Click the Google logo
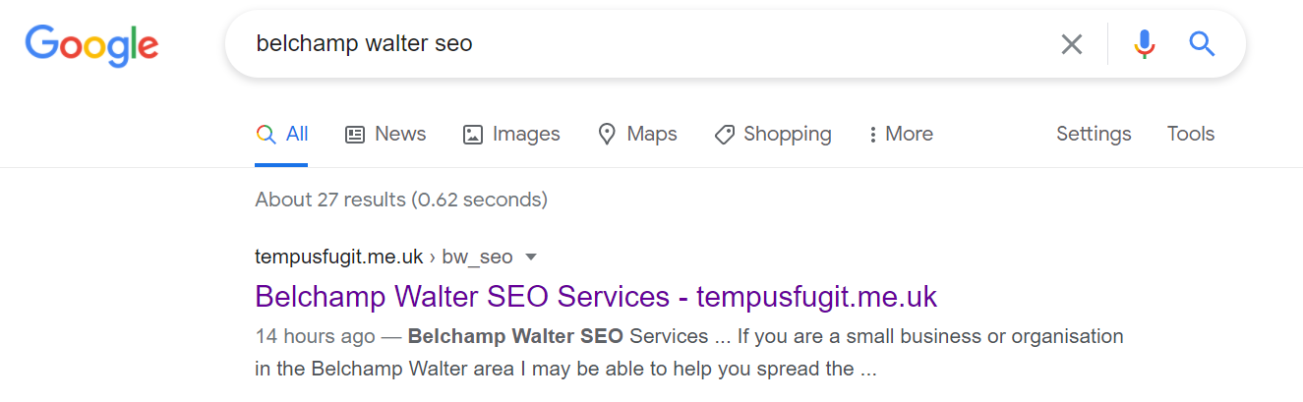Viewport: 1303px width, 402px height. point(91,45)
